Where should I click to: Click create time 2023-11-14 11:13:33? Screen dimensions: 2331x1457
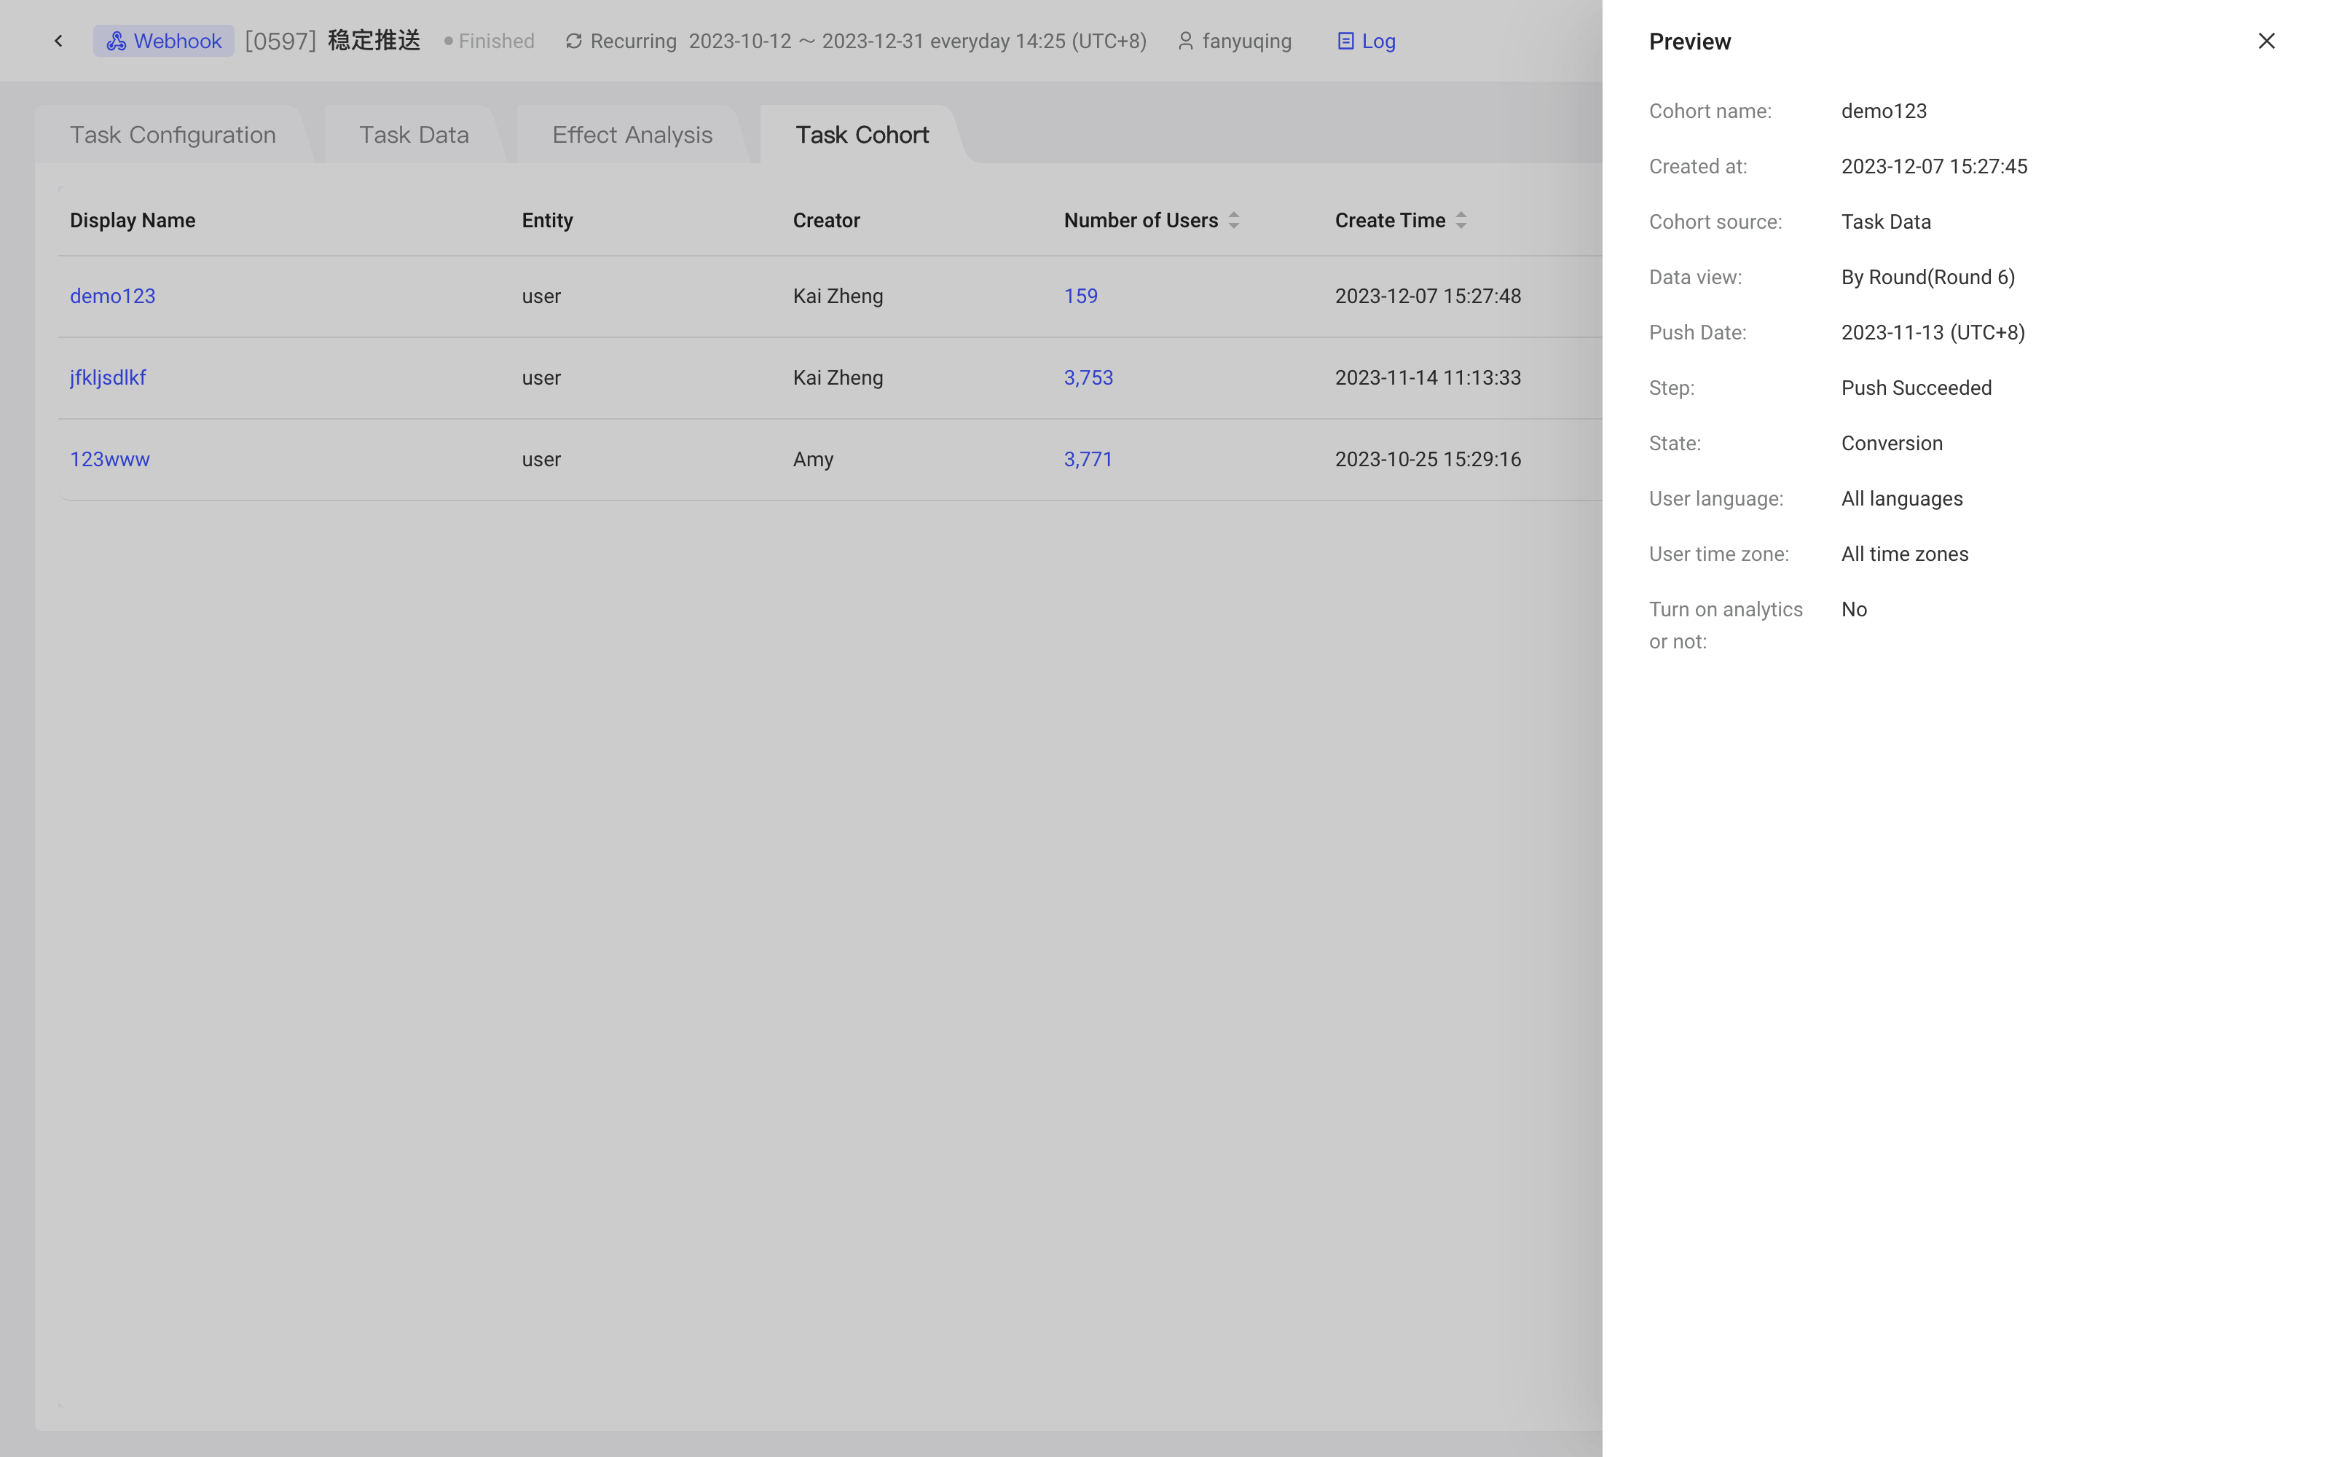tap(1428, 378)
